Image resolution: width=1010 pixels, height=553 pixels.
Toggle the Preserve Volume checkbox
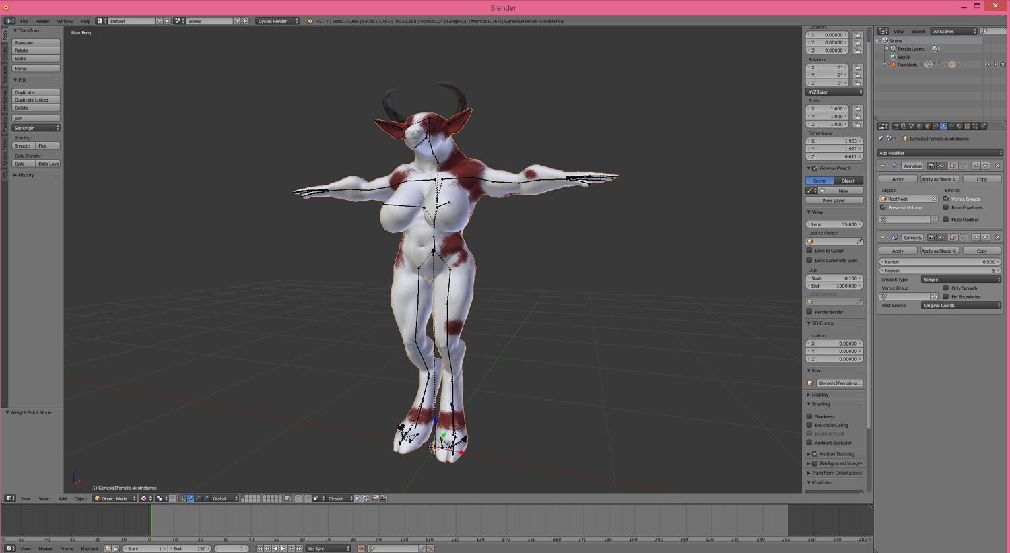pos(883,207)
